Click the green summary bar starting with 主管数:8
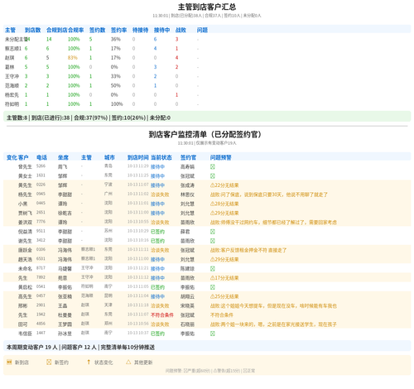414x389 pixels. point(207,117)
